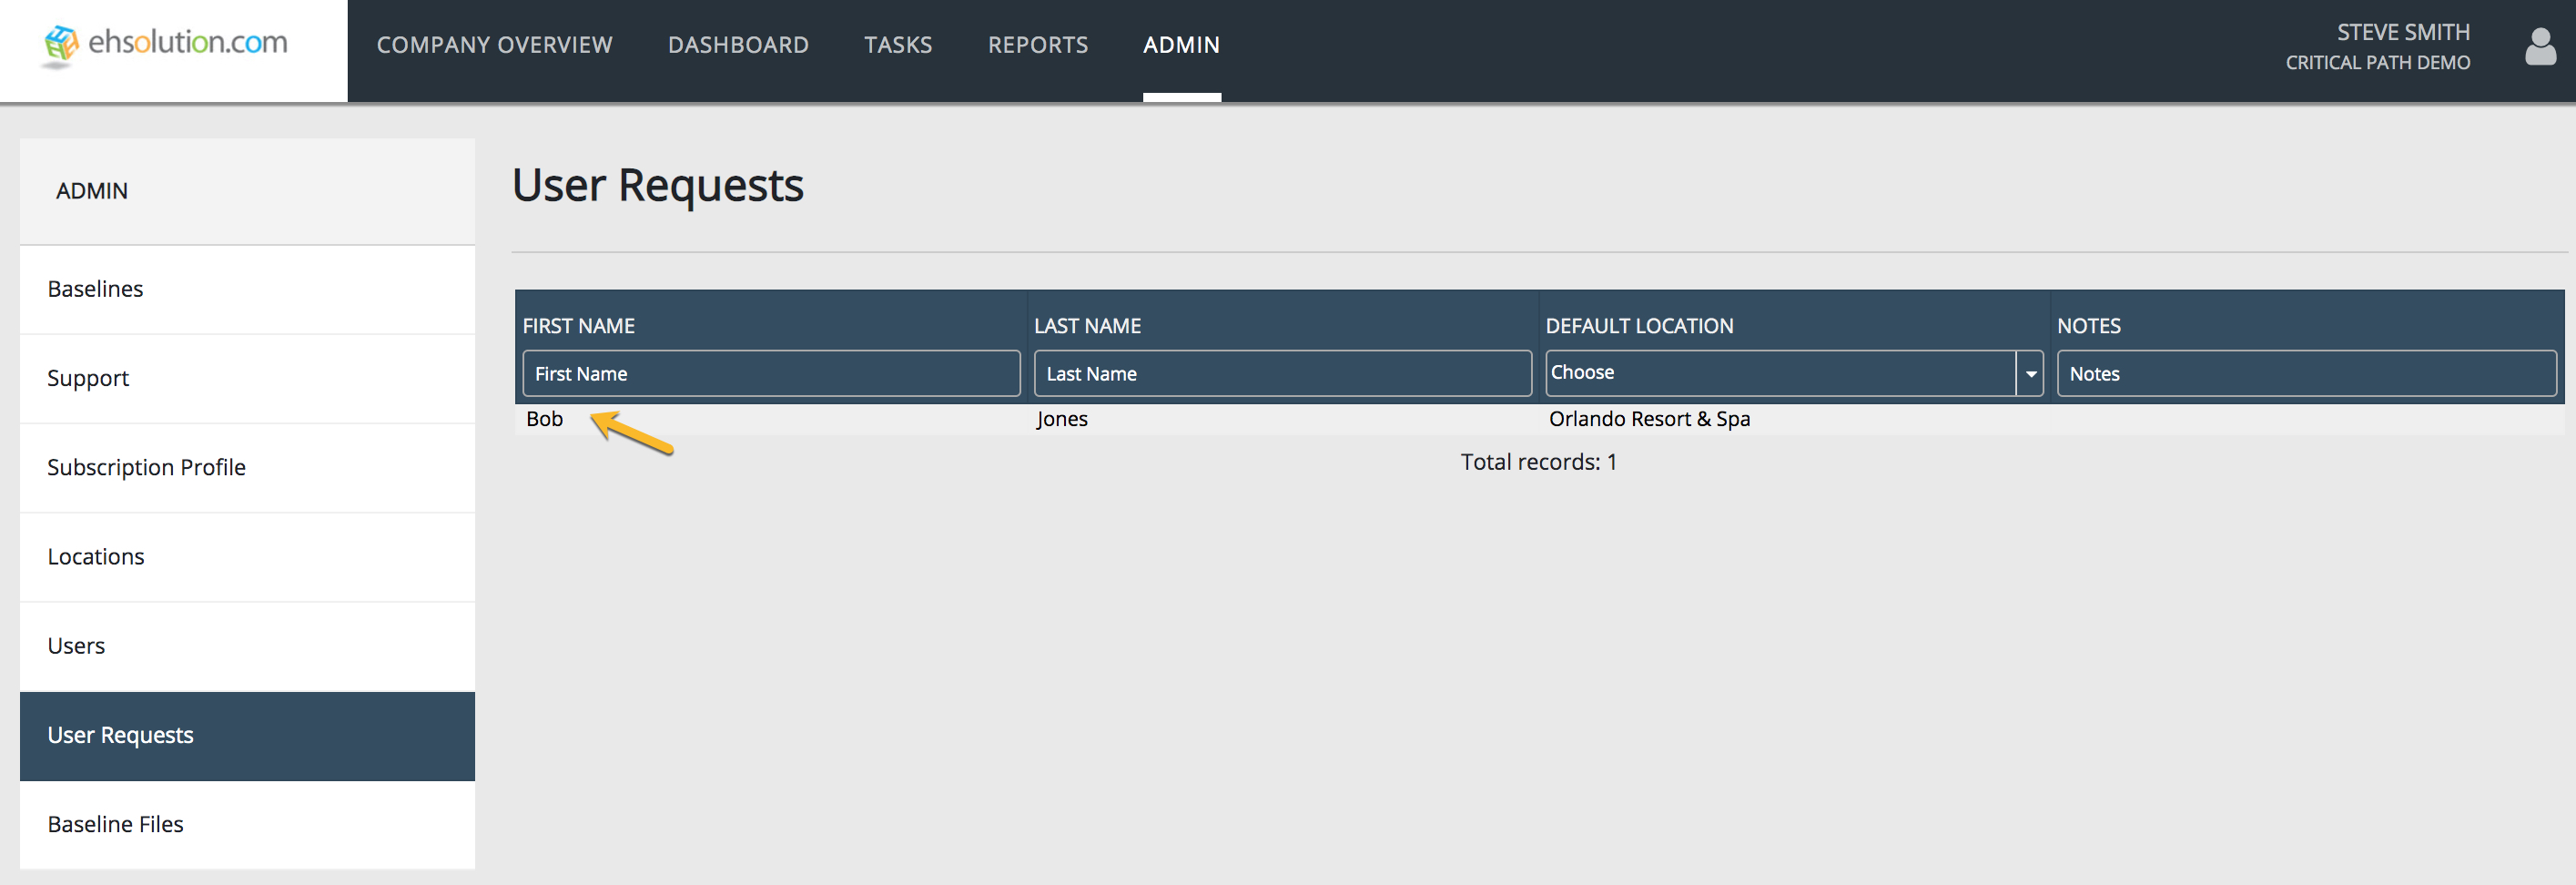The image size is (2576, 885).
Task: Open Baseline Files in the sidebar
Action: pos(115,824)
